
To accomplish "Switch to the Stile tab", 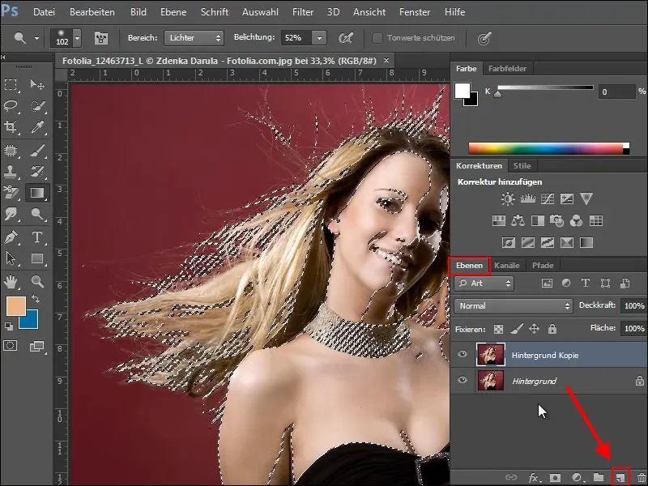I will click(x=522, y=166).
